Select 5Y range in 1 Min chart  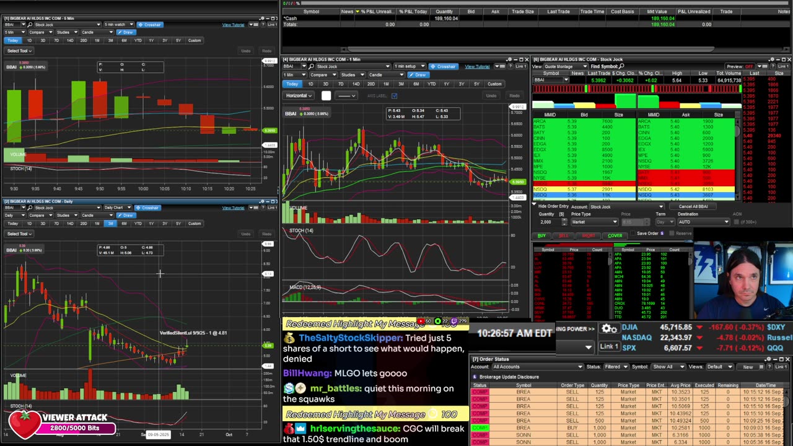(x=476, y=84)
